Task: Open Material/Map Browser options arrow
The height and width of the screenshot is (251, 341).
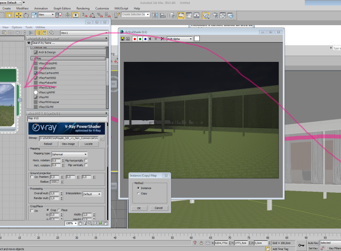Action: 29,43
